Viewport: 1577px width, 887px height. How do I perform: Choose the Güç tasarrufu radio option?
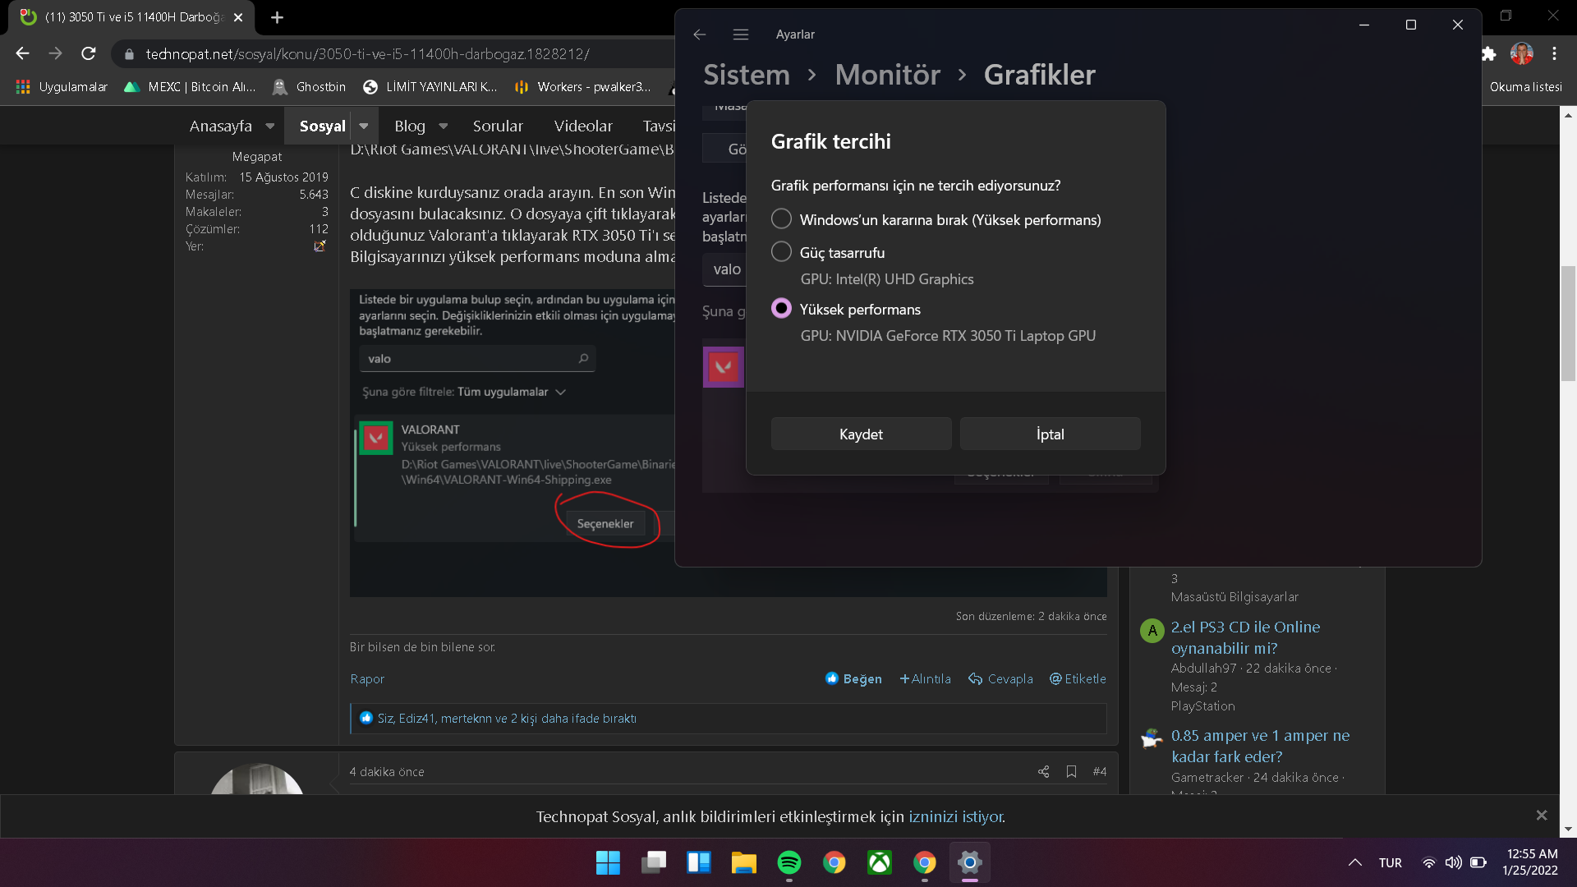coord(781,252)
